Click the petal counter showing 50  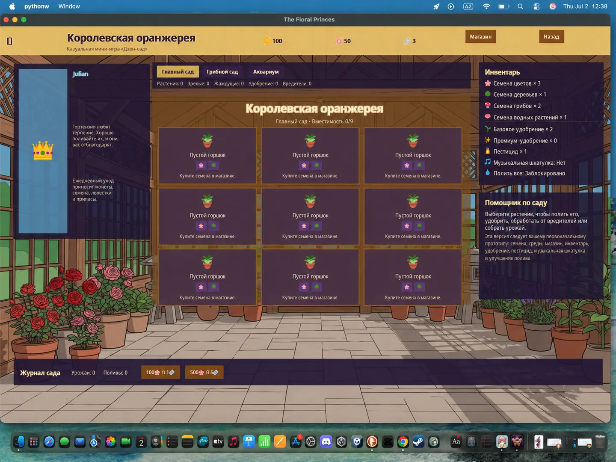[343, 41]
